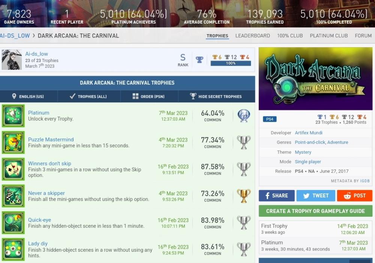Go to the Platinum Club tab

pos(328,36)
